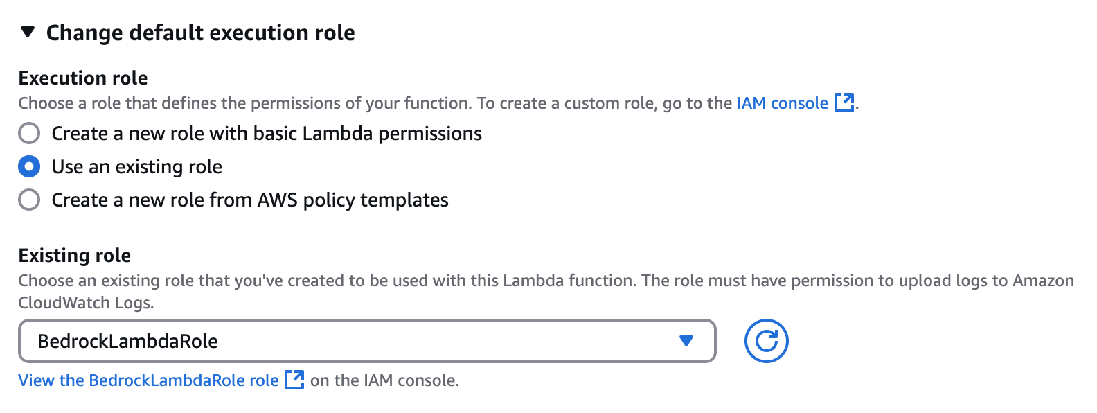Viewport: 1097px width, 413px height.
Task: Click the Use an existing role label text
Action: click(137, 166)
